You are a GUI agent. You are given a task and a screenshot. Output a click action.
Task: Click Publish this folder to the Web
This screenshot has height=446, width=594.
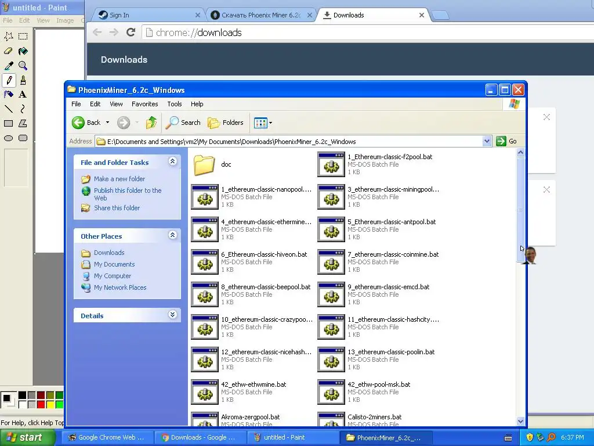pos(128,194)
